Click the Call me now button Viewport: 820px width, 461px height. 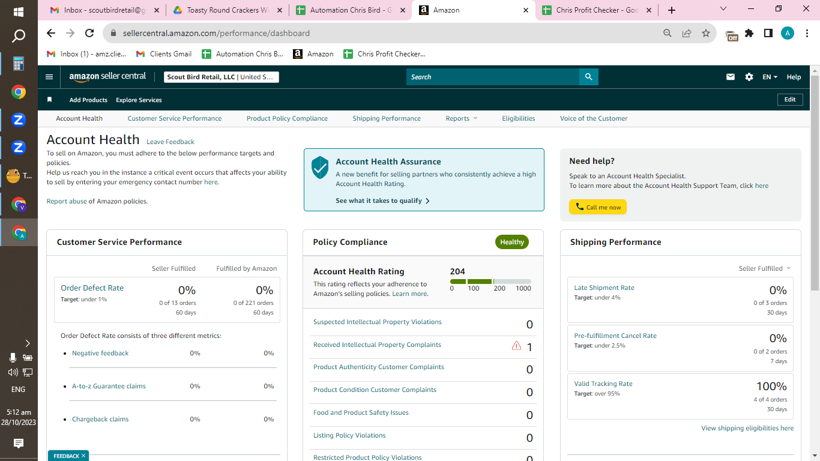598,207
